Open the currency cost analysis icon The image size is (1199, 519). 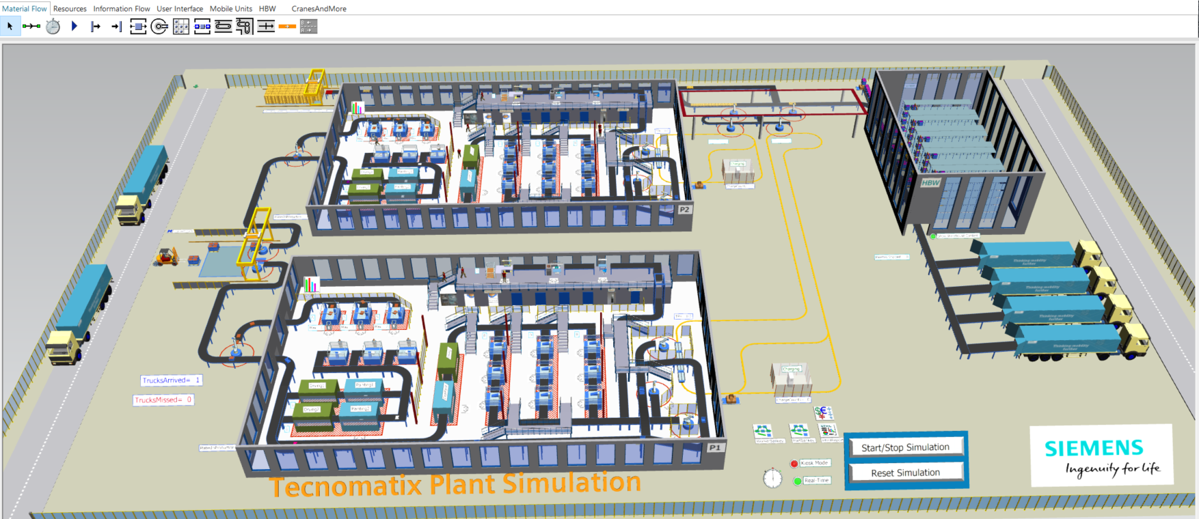point(824,412)
